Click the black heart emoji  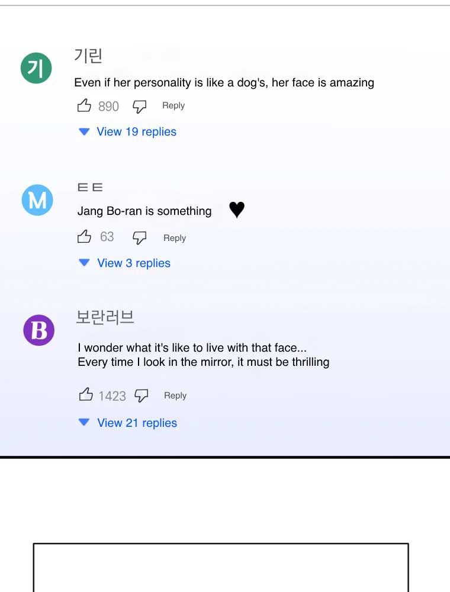point(237,210)
